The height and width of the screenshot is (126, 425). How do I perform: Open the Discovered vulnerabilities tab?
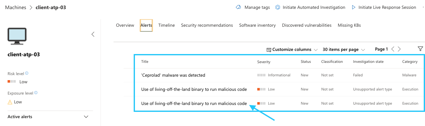coord(306,25)
